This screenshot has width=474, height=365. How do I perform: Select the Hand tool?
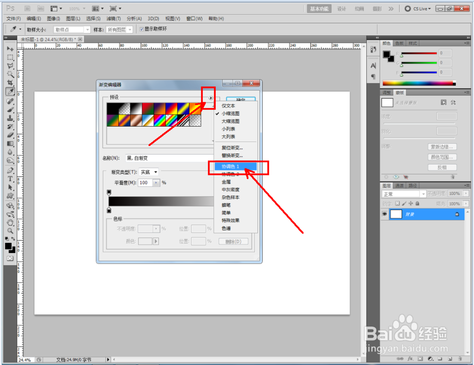pyautogui.click(x=10, y=223)
